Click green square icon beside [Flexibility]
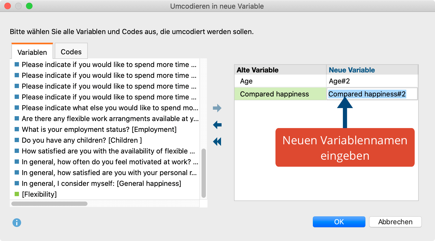The image size is (435, 241). point(17,194)
